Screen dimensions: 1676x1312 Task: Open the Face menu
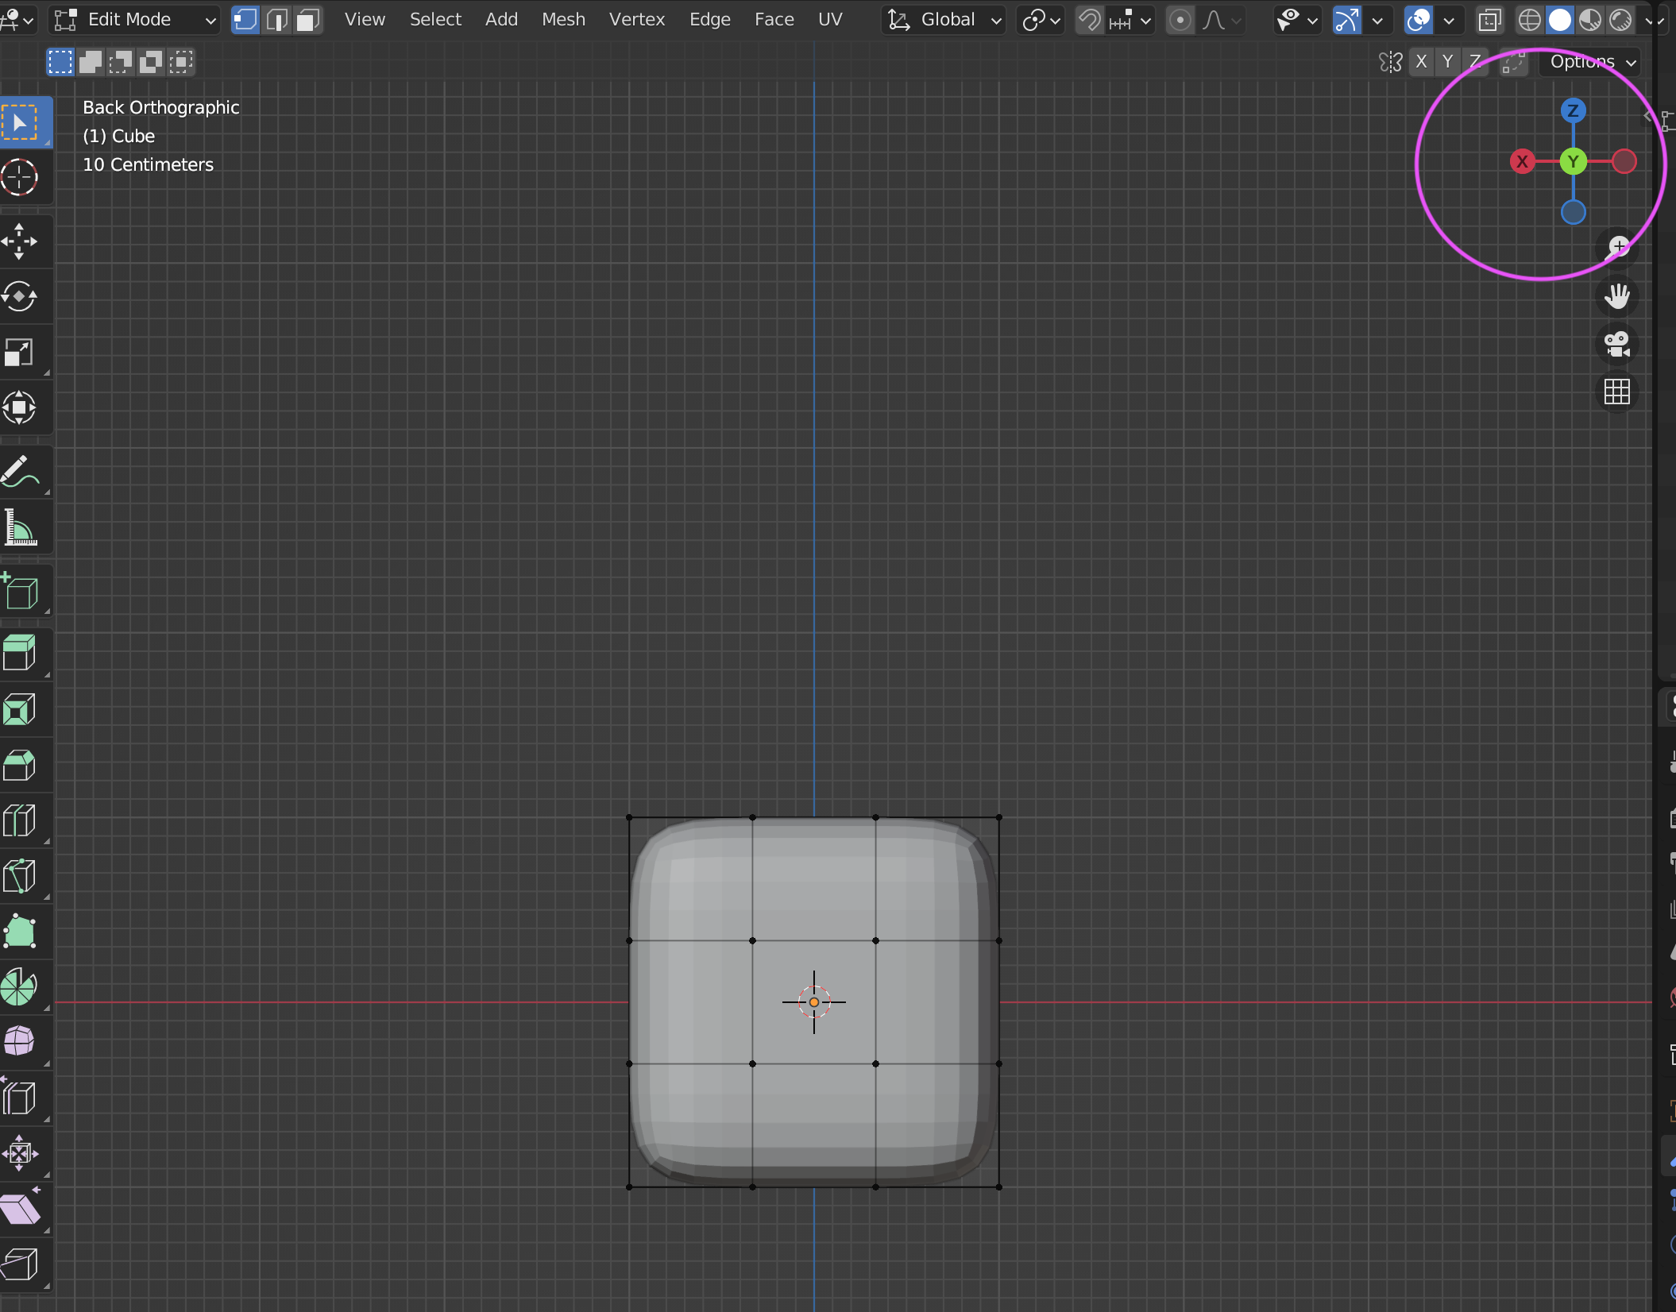(774, 20)
